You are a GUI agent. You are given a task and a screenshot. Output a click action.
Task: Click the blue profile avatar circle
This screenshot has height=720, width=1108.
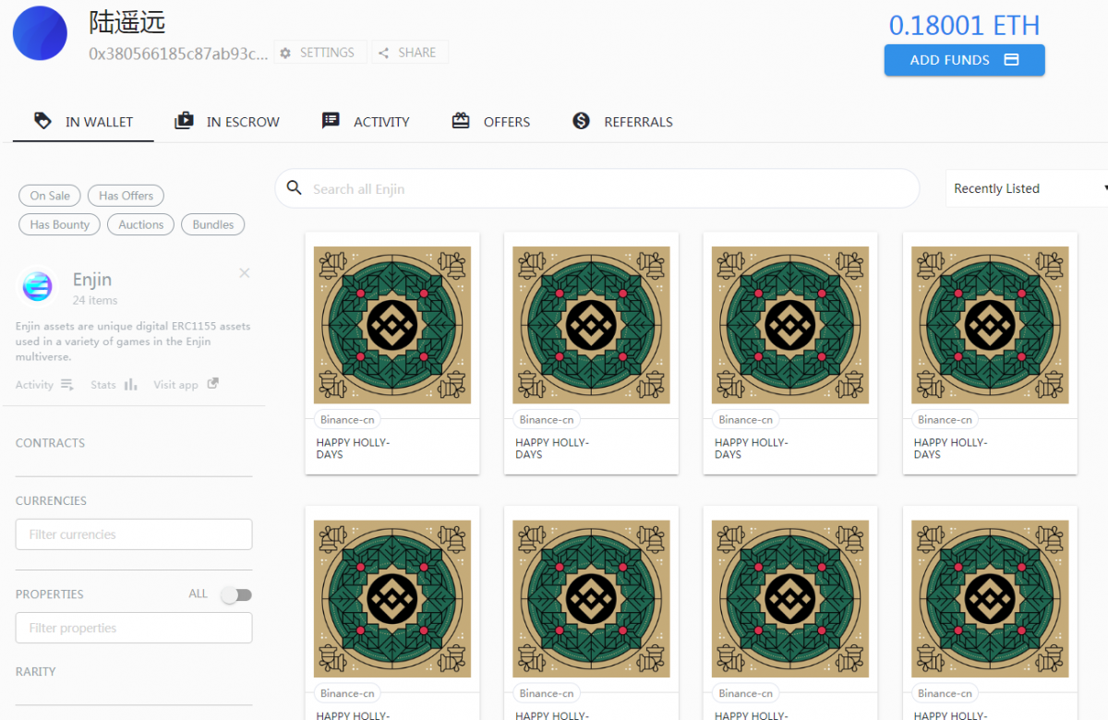pos(40,33)
